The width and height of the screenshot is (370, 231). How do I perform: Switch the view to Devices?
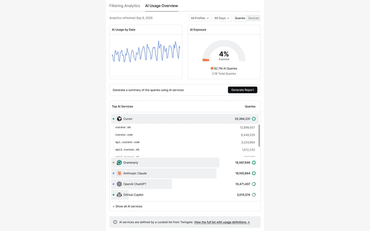[254, 18]
